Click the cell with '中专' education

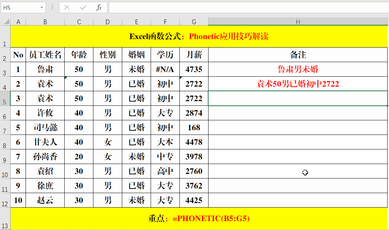[x=165, y=157]
